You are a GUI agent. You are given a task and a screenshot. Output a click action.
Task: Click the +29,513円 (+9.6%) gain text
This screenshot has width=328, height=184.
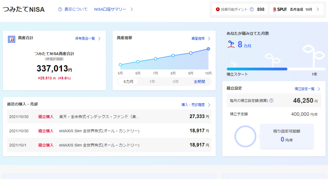(54, 78)
